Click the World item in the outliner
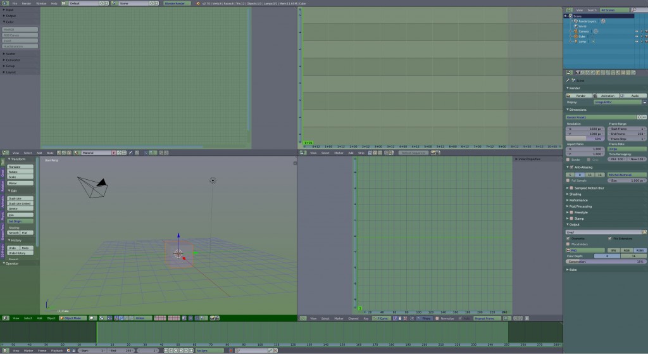Viewport: 648px width, 354px height. (x=582, y=26)
